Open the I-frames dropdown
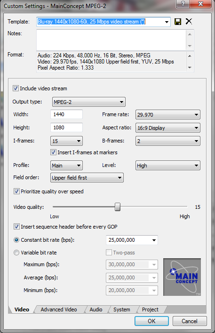This screenshot has width=215, height=333. click(66, 141)
